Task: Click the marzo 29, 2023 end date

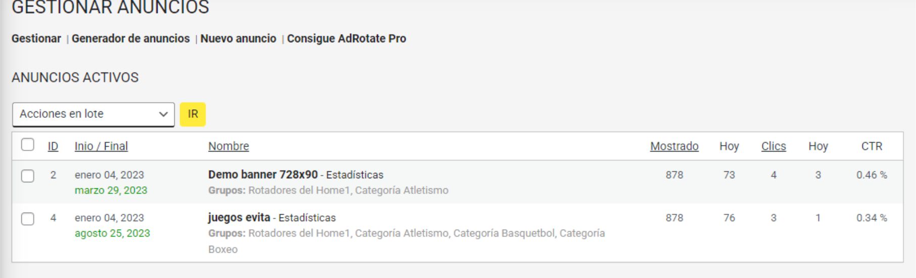Action: (x=111, y=190)
